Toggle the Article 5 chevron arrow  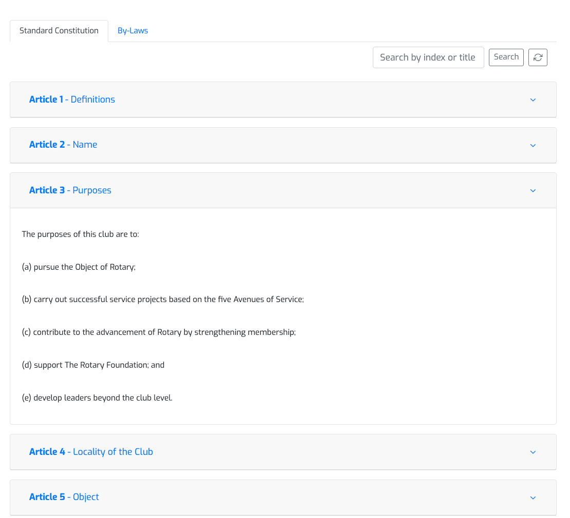[x=533, y=497]
